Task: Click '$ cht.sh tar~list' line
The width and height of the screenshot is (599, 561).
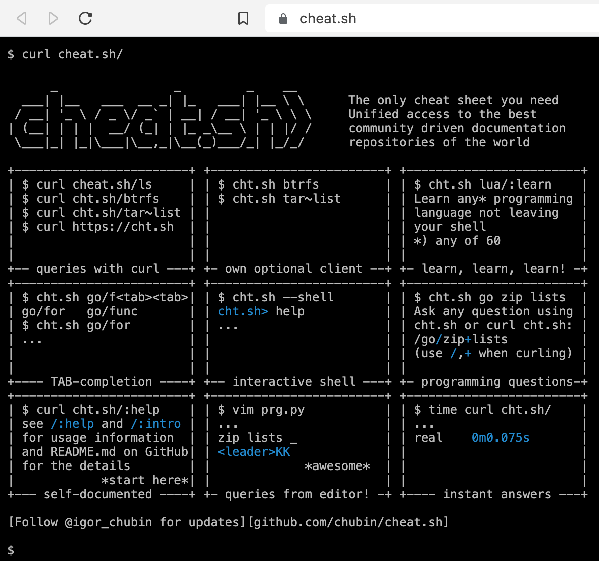Action: [279, 199]
